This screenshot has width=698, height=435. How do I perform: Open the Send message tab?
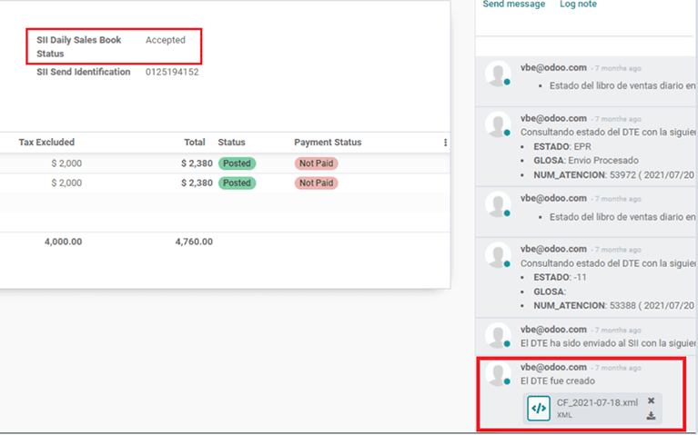(x=513, y=5)
